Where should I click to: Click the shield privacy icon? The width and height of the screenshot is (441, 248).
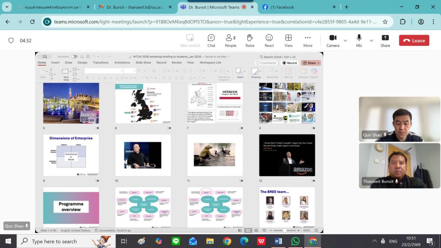click(x=11, y=40)
